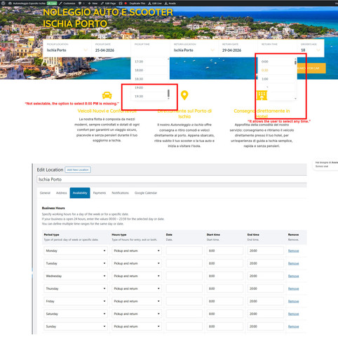338x350 pixels.
Task: Click Remove link in Monday row
Action: point(293,251)
